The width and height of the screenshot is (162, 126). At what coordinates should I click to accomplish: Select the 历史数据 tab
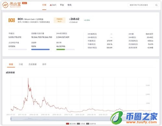point(32,64)
